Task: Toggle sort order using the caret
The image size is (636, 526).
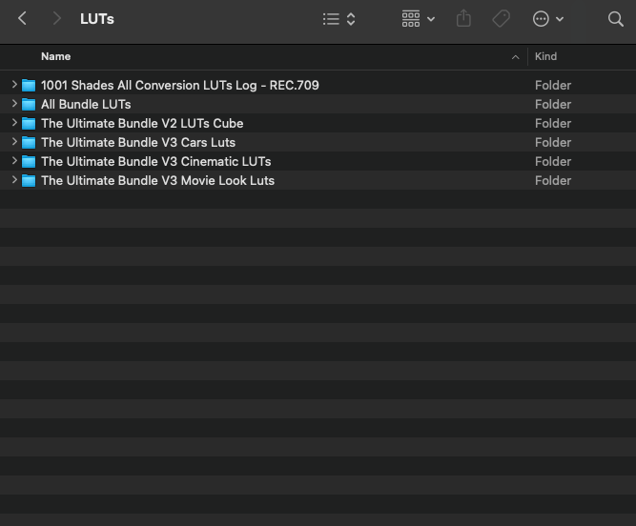Action: click(x=516, y=57)
